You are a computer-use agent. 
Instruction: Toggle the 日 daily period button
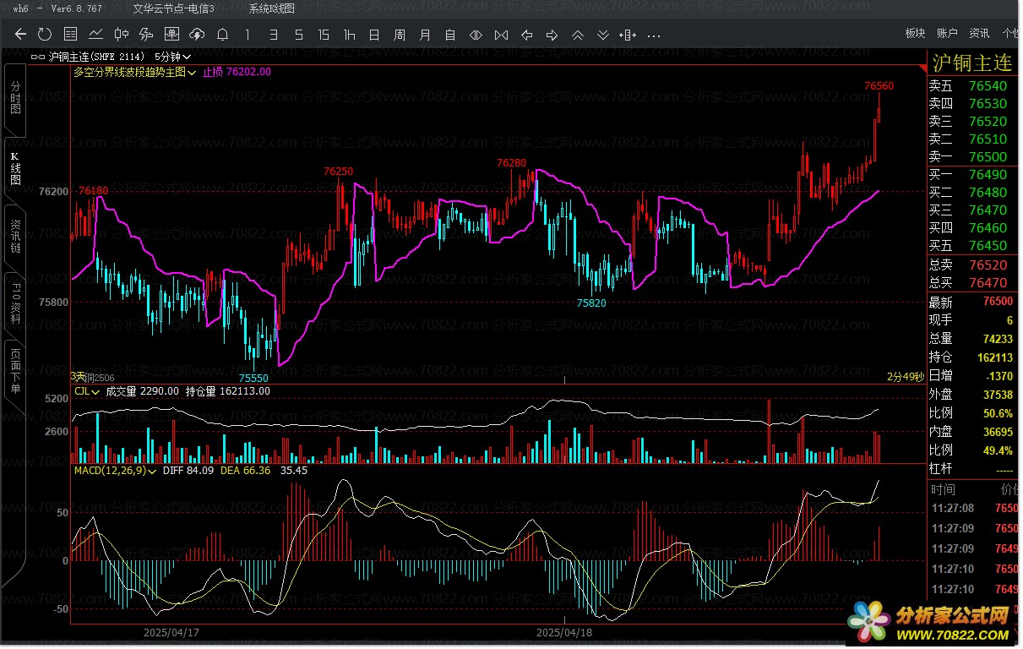pos(374,35)
